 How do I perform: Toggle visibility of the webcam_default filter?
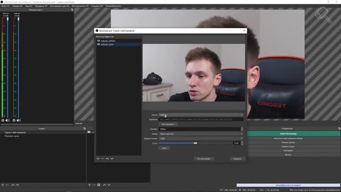pos(99,41)
